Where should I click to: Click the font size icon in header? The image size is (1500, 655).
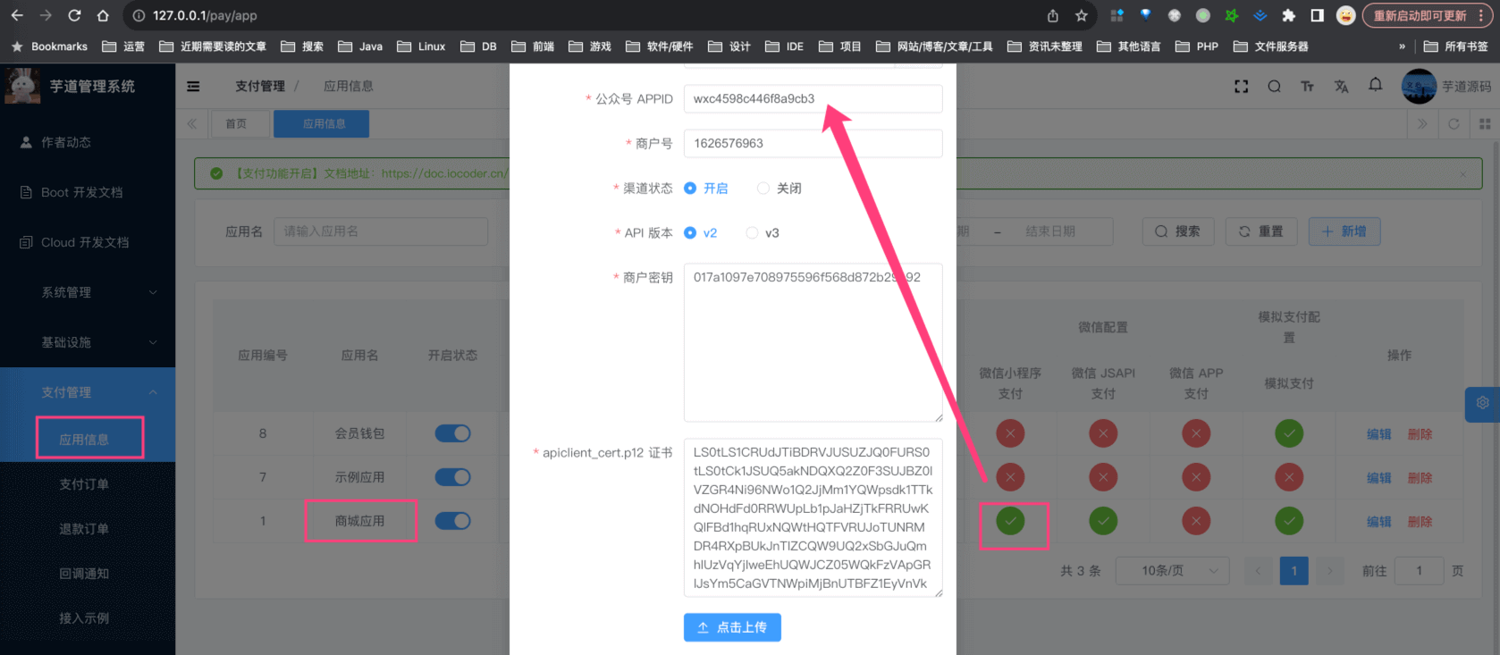point(1307,87)
